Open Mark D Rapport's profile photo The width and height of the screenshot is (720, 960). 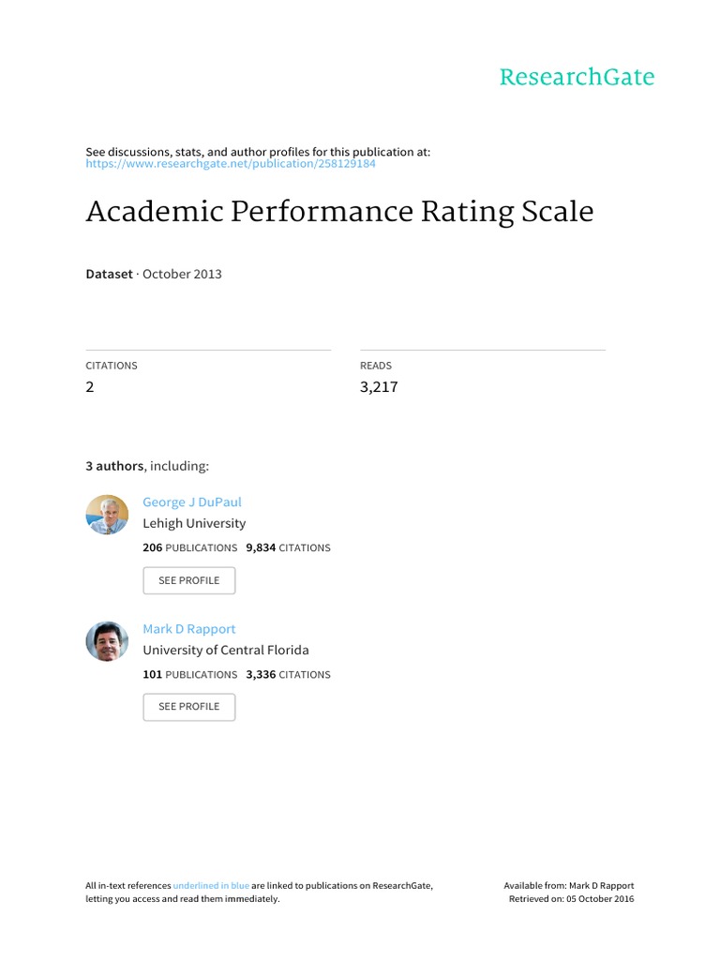click(107, 641)
